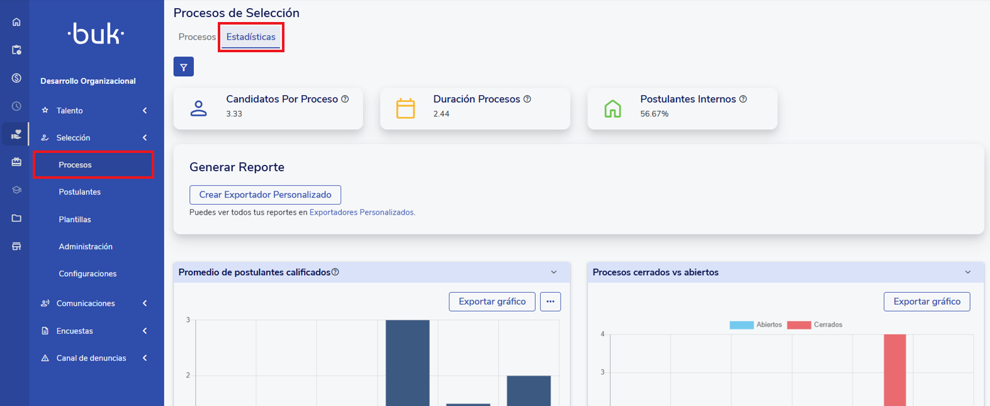
Task: Open the folder icon in left rail
Action: (x=16, y=218)
